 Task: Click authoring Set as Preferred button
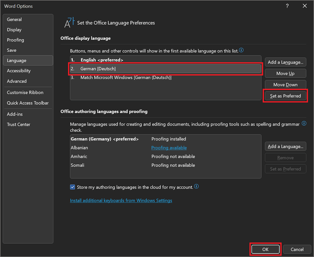click(285, 169)
